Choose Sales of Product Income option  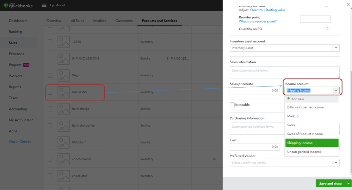point(312,134)
